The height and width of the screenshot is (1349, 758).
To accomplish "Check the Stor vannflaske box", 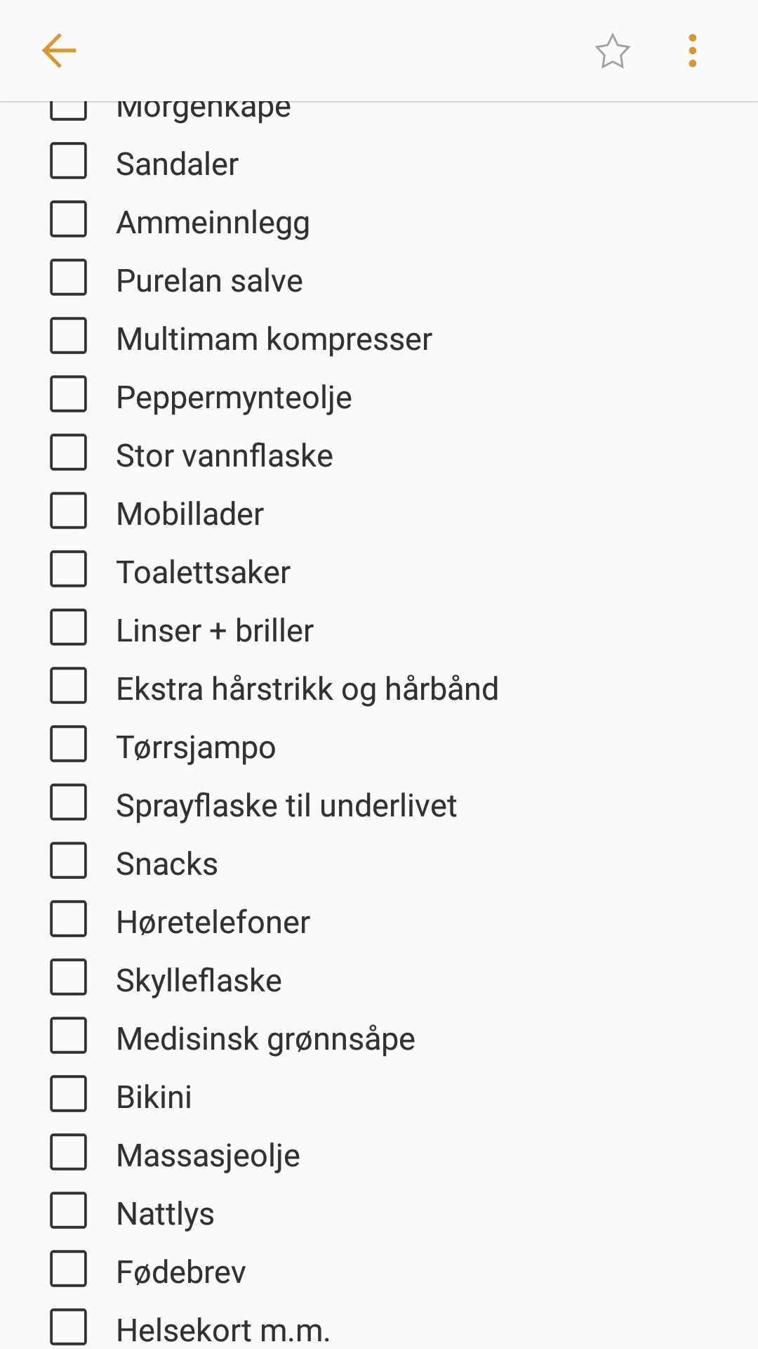I will point(69,452).
